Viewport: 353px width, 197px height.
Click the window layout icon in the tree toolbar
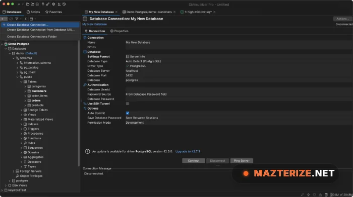(x=31, y=19)
